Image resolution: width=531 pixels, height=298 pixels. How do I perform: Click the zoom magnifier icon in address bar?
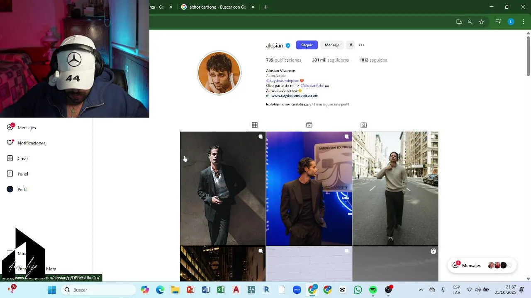click(x=470, y=22)
